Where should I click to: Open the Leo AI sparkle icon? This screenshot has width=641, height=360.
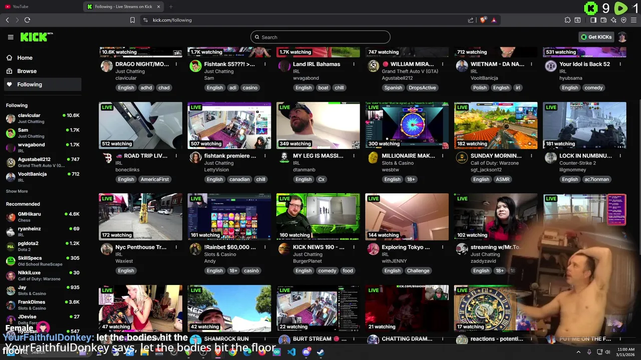click(x=614, y=20)
